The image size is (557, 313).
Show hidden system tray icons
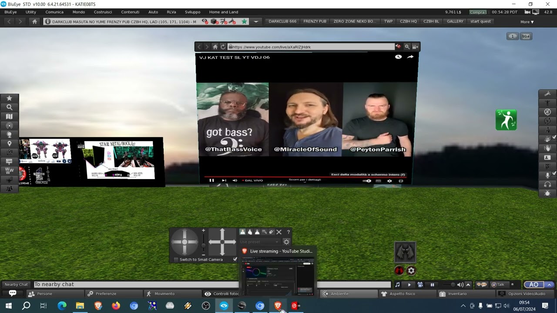463,306
